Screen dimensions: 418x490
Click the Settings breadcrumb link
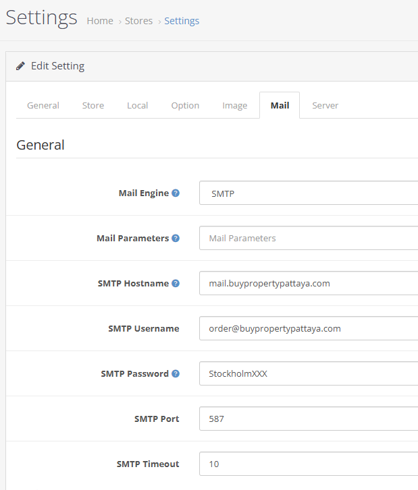pyautogui.click(x=182, y=21)
